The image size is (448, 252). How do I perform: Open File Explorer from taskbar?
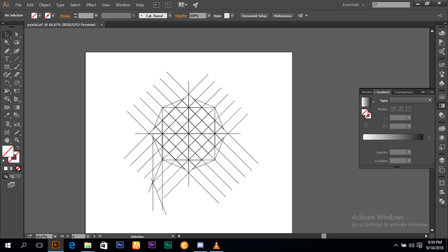coord(87,245)
